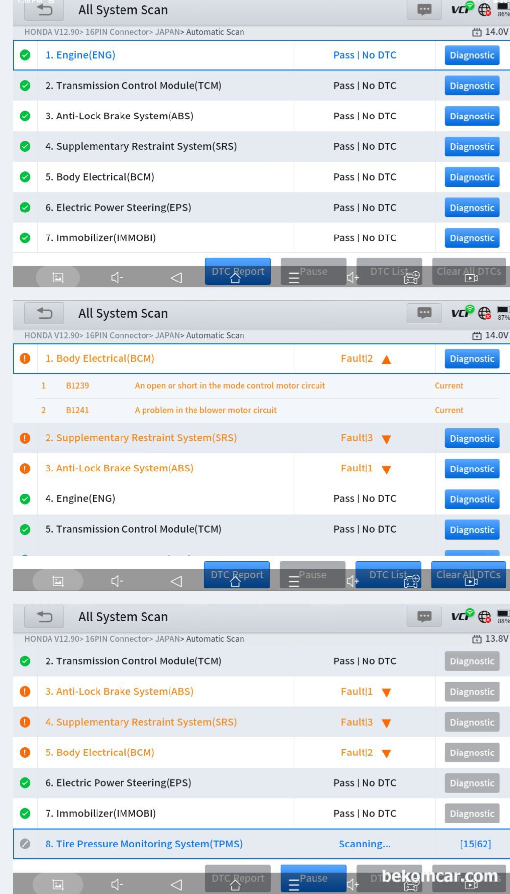Tap the home icon in the bottom panel's navigation bar
Screen dimensions: 510x894
pyautogui.click(x=235, y=885)
